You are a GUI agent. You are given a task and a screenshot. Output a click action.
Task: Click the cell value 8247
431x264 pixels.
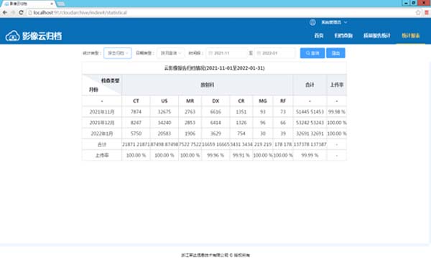pyautogui.click(x=136, y=123)
